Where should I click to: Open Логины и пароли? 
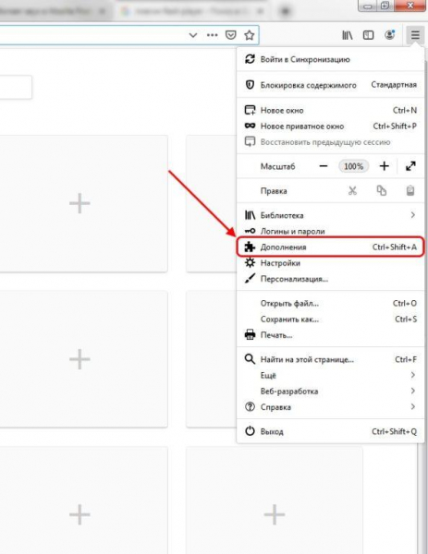pos(330,231)
